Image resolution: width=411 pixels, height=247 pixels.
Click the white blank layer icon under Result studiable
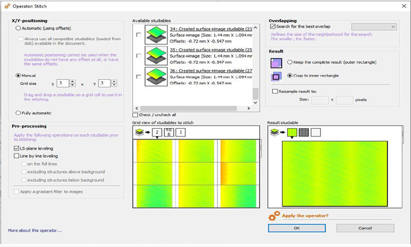(316, 132)
